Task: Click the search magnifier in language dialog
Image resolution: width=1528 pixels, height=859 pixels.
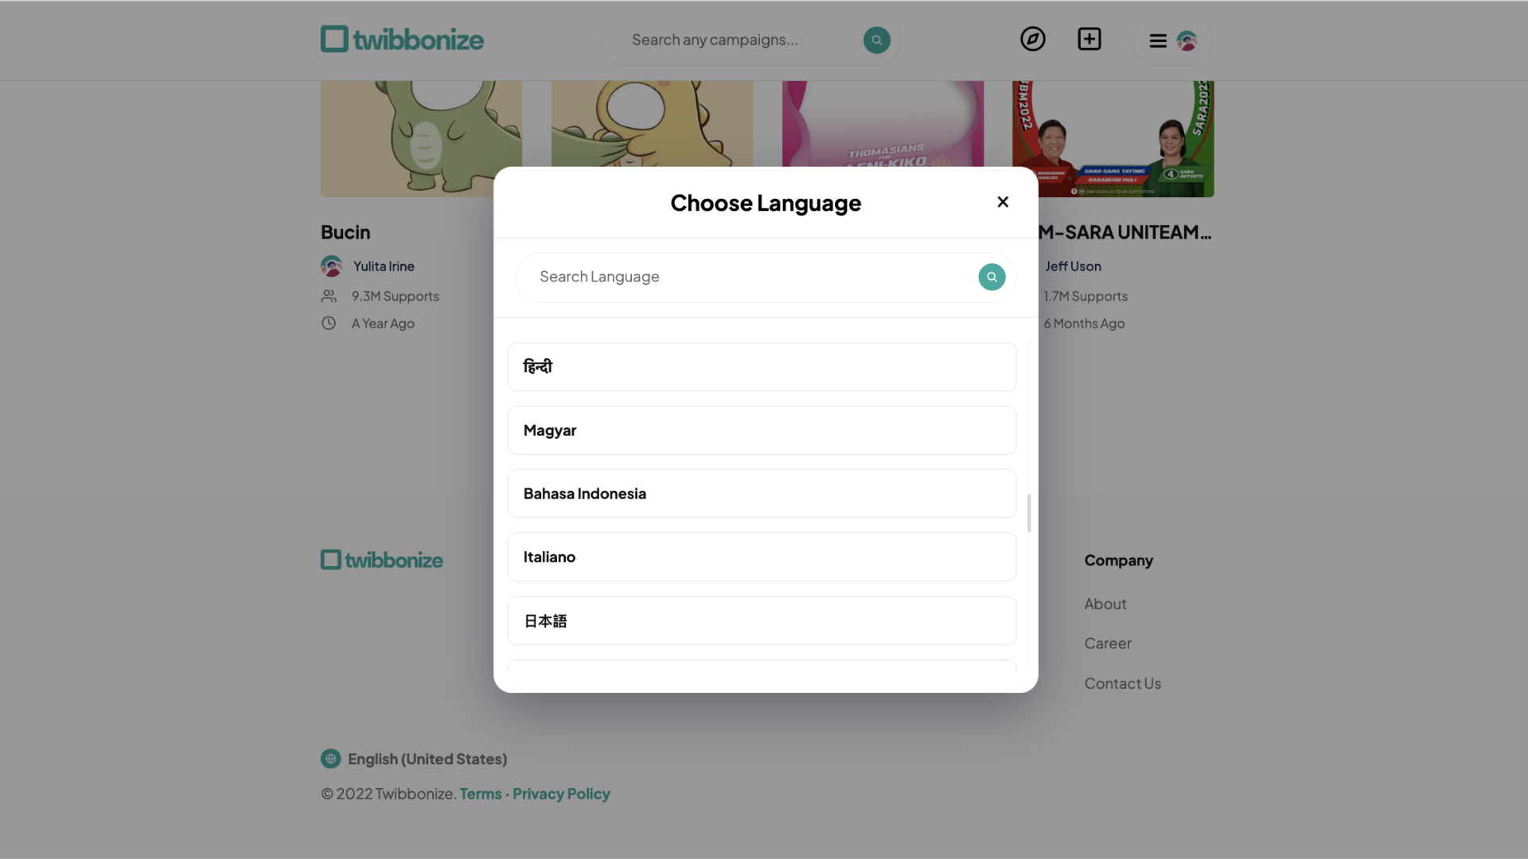Action: pyautogui.click(x=991, y=277)
